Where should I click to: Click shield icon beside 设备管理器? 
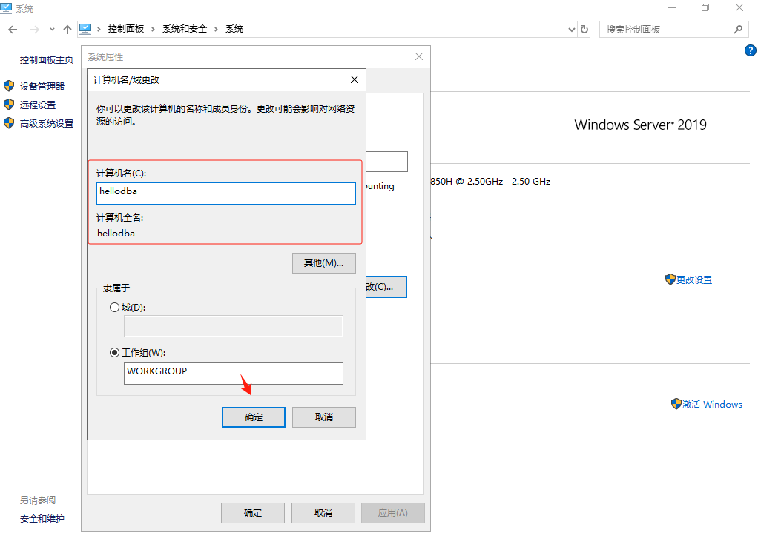pyautogui.click(x=9, y=86)
